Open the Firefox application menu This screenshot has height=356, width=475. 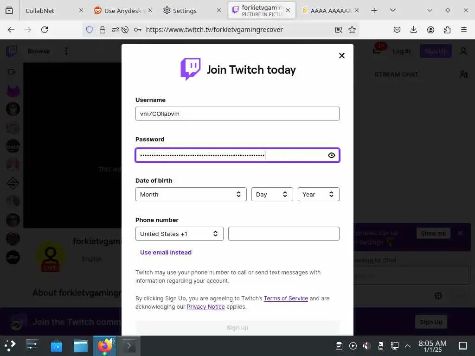click(x=464, y=30)
